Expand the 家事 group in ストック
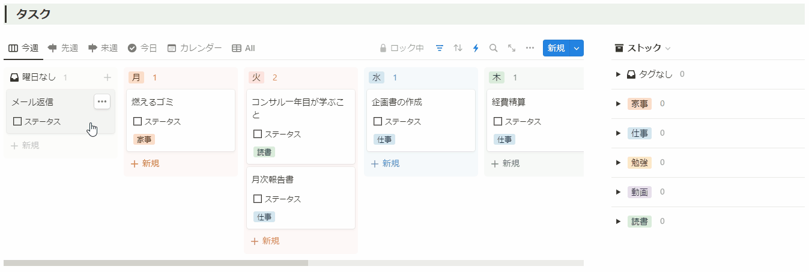This screenshot has width=809, height=272. pos(618,104)
